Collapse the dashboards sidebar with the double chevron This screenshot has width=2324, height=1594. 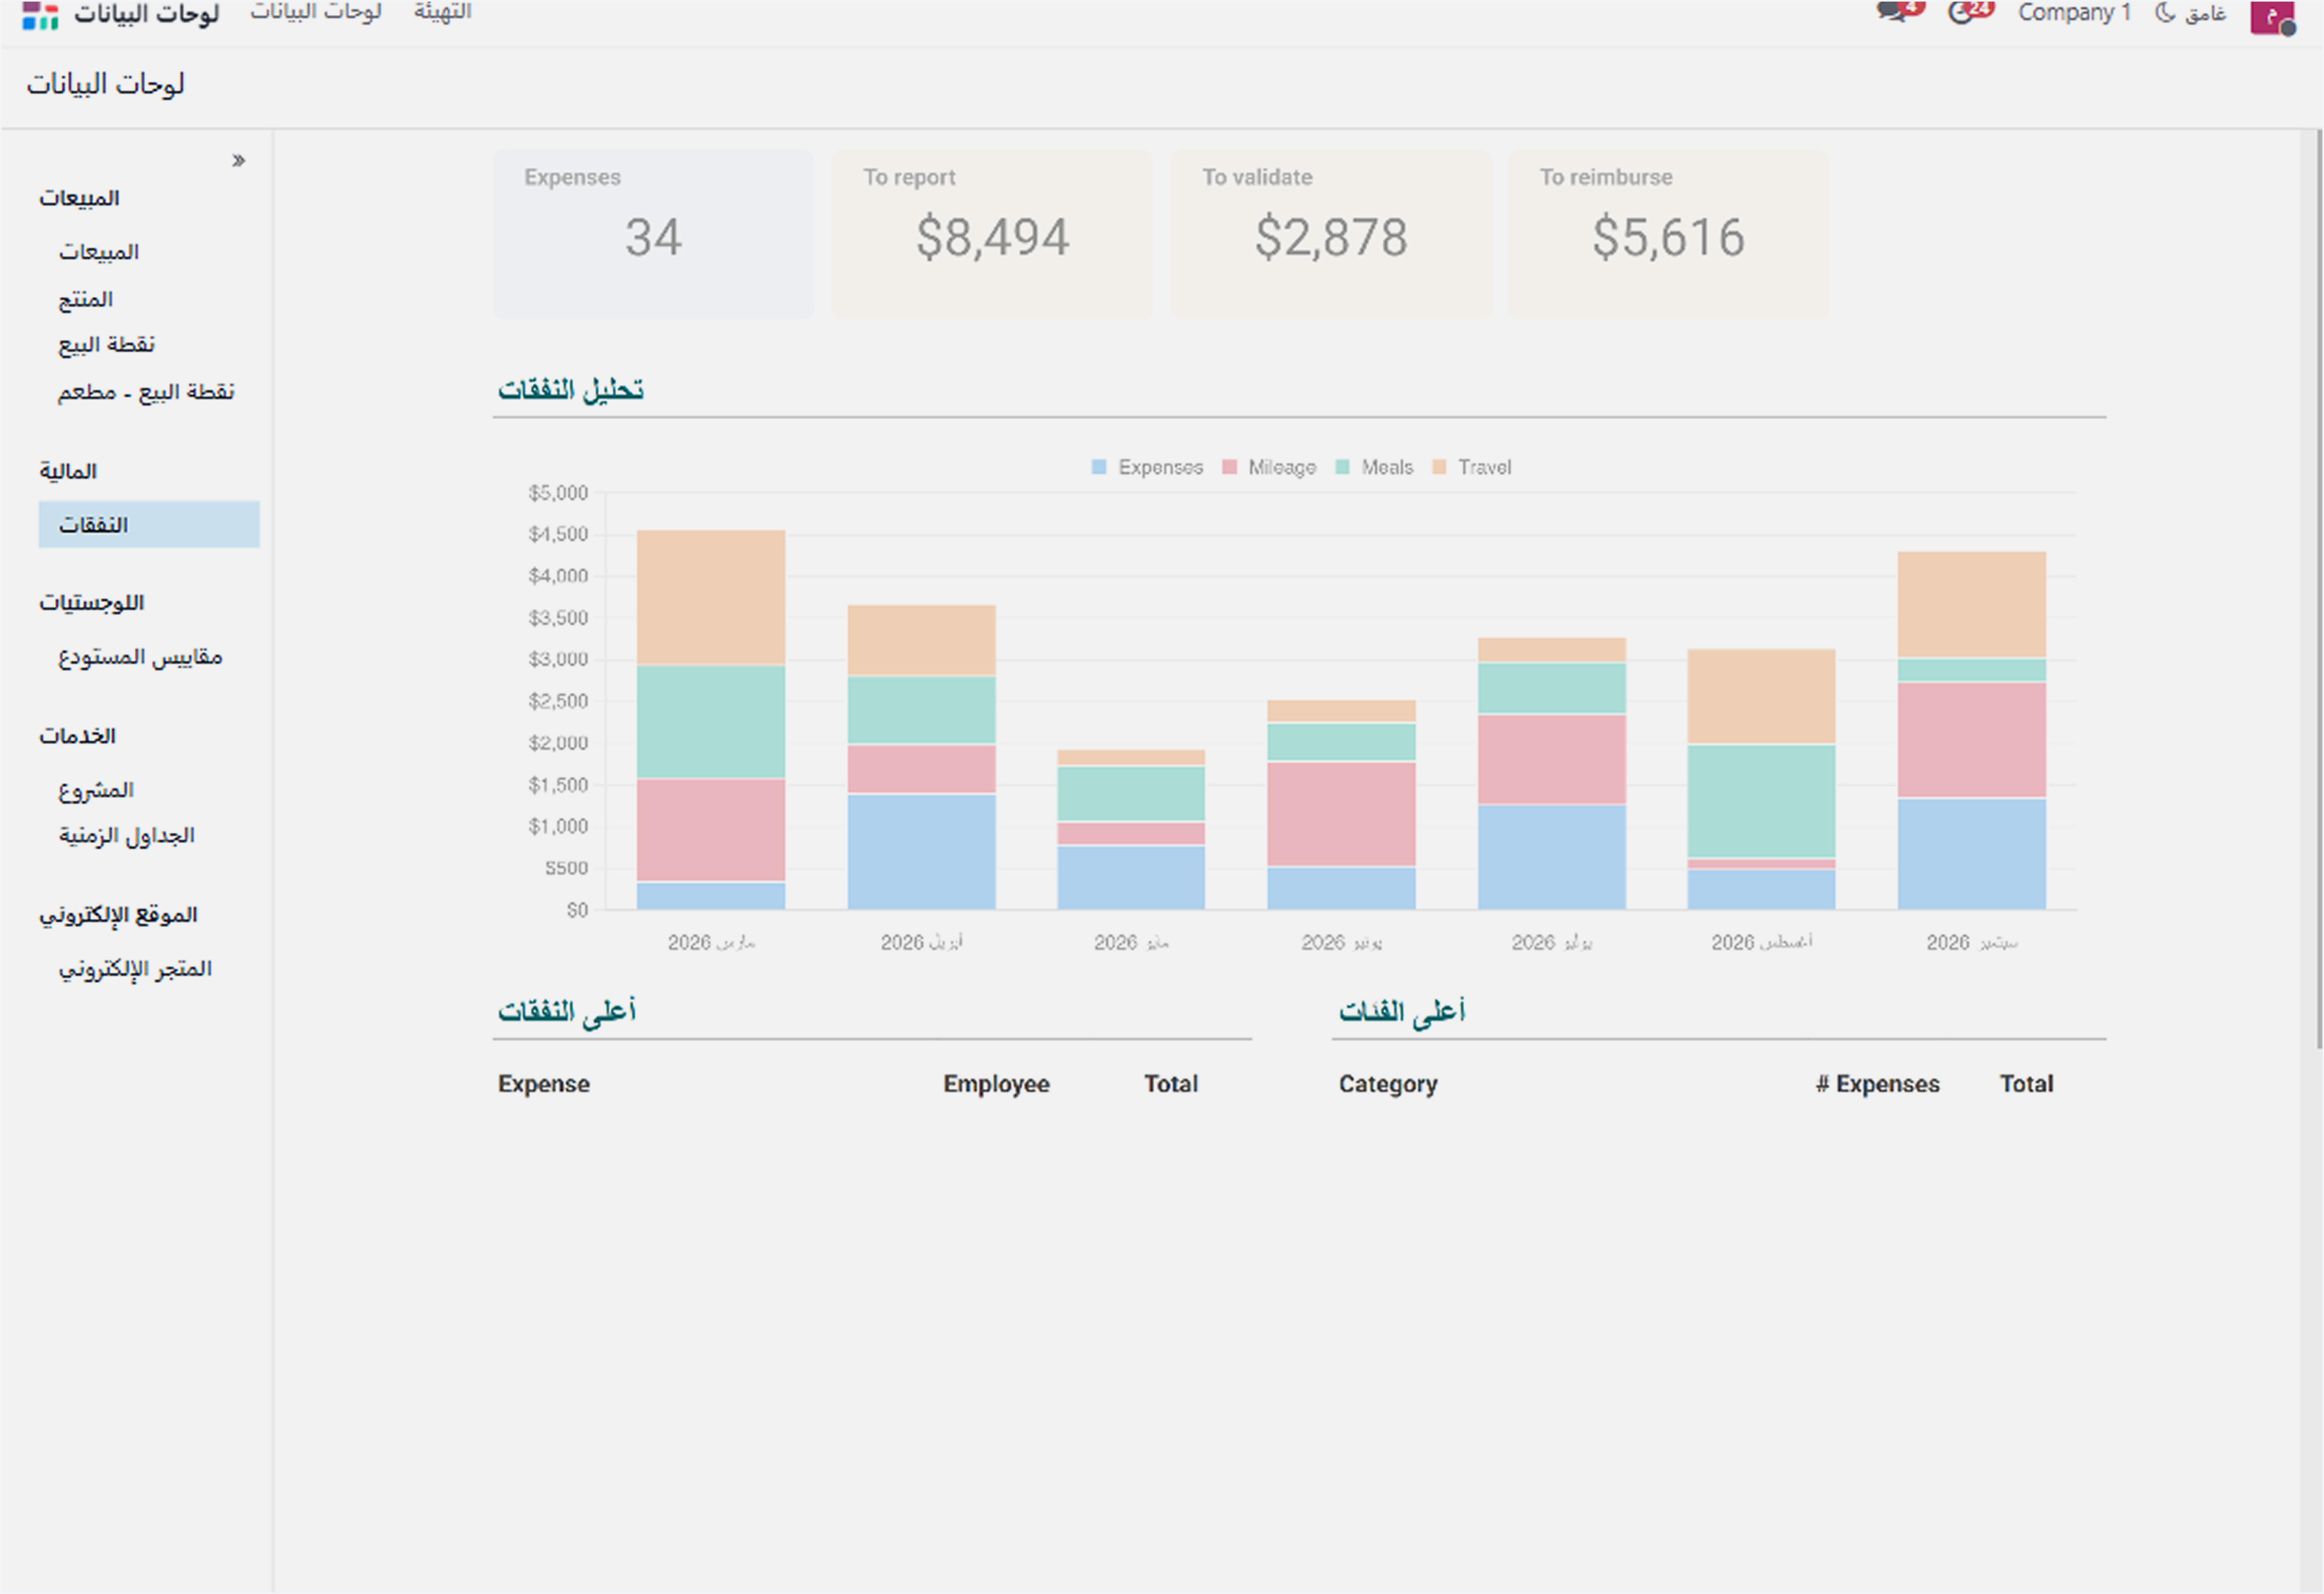point(238,160)
